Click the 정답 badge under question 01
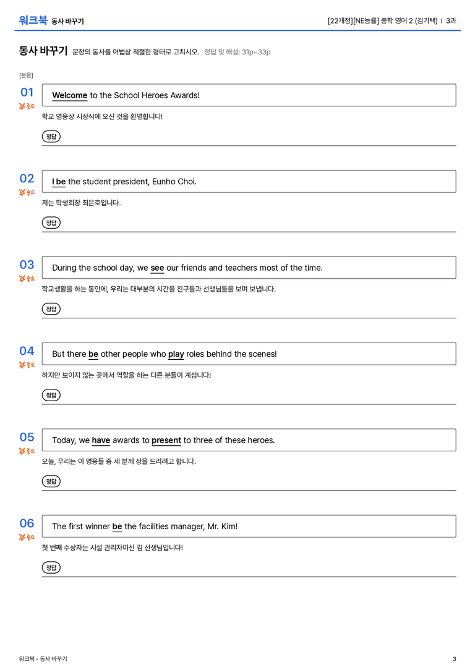Image resolution: width=475 pixels, height=672 pixels. (x=51, y=137)
